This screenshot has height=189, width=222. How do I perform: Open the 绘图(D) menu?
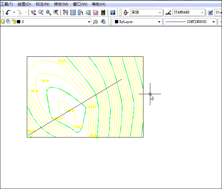click(24, 4)
